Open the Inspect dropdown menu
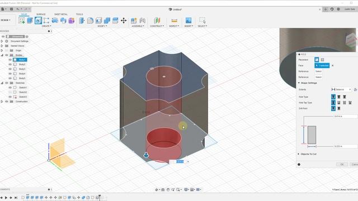 174,26
